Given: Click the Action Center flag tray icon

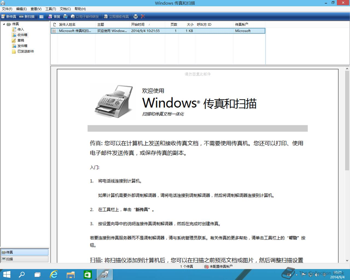Looking at the screenshot, I should click(x=303, y=275).
